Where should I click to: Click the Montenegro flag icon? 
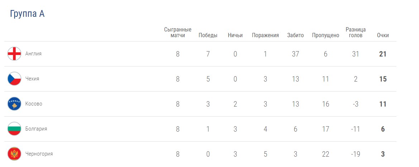[14, 154]
